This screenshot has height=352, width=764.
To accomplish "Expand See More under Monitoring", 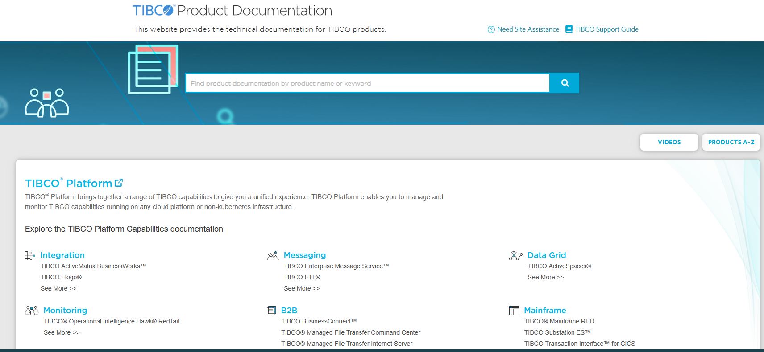I will pos(62,332).
